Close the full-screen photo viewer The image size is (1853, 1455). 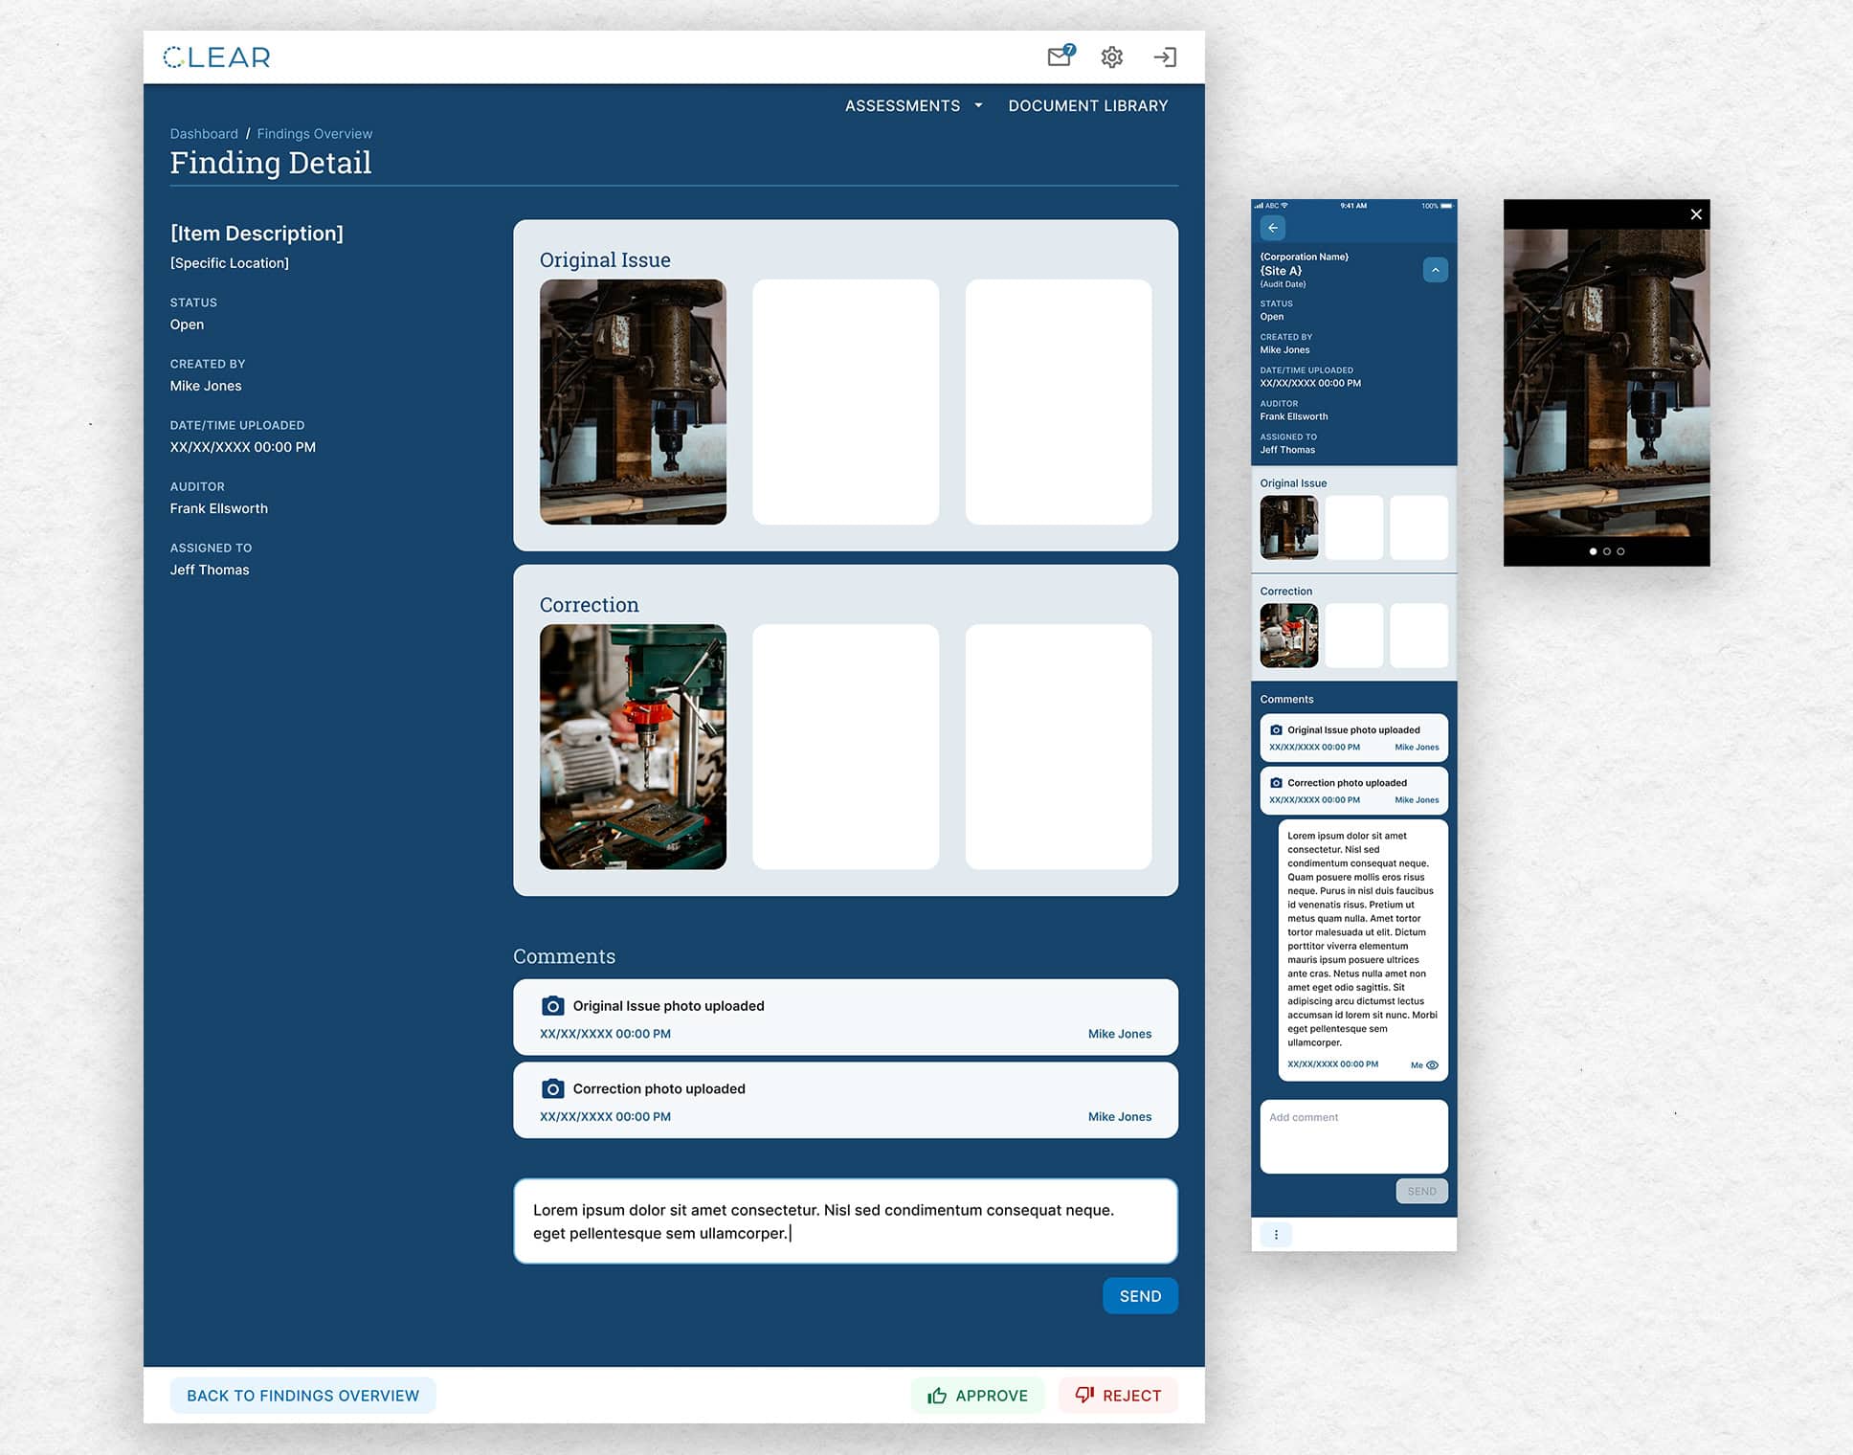[1696, 214]
